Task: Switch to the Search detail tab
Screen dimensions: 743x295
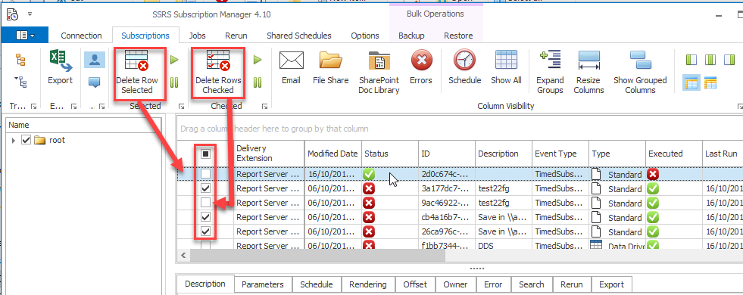Action: tap(531, 284)
